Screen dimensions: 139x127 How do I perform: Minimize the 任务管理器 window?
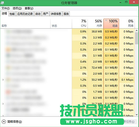pyautogui.click(x=121, y=2)
